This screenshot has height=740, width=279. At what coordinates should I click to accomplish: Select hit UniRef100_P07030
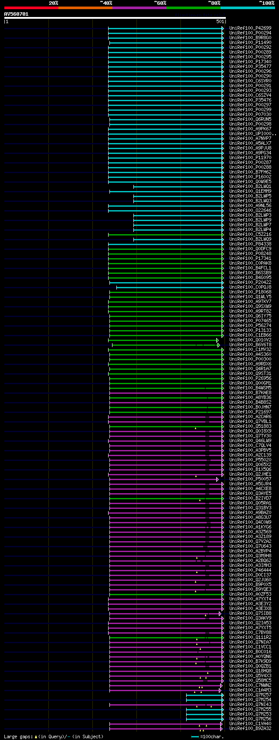(x=250, y=114)
